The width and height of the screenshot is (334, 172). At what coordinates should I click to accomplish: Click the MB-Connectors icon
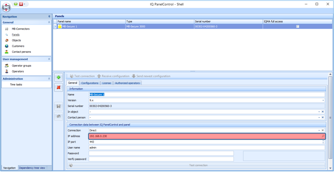pyautogui.click(x=7, y=29)
